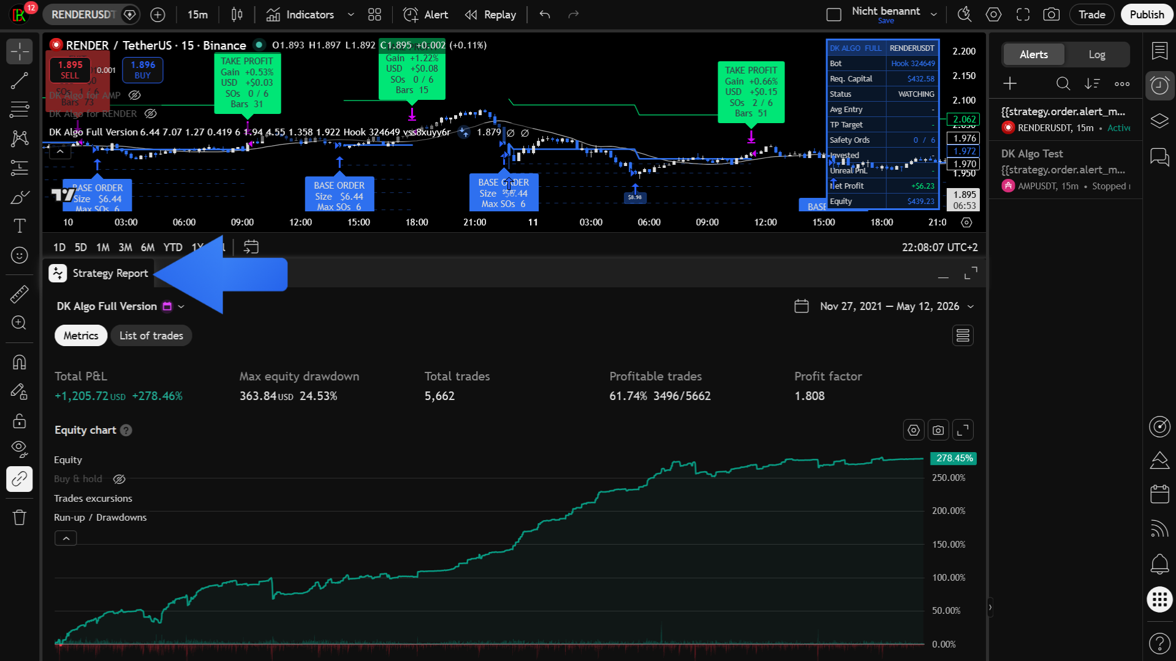Toggle magnet mode for drawings
Viewport: 1176px width, 661px height.
click(x=19, y=362)
